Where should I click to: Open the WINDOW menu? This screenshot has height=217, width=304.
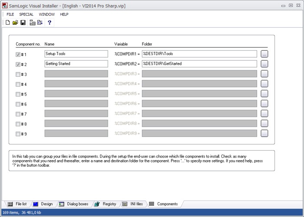click(47, 14)
